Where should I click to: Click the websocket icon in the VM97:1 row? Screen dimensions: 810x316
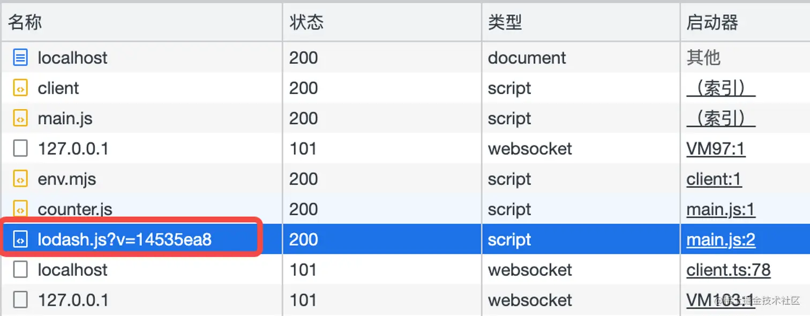coord(20,148)
